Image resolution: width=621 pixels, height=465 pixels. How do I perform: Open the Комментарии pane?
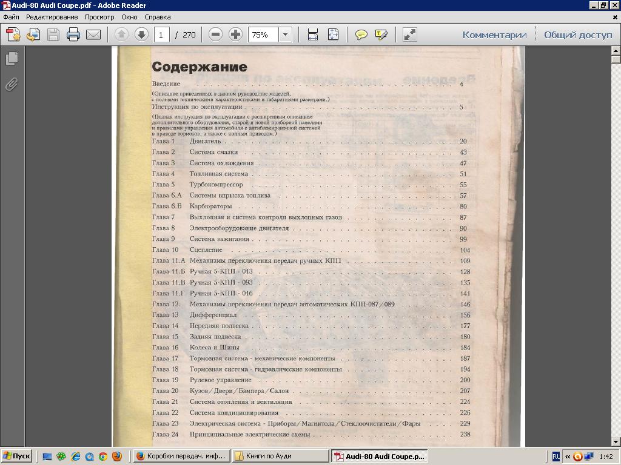(x=494, y=35)
